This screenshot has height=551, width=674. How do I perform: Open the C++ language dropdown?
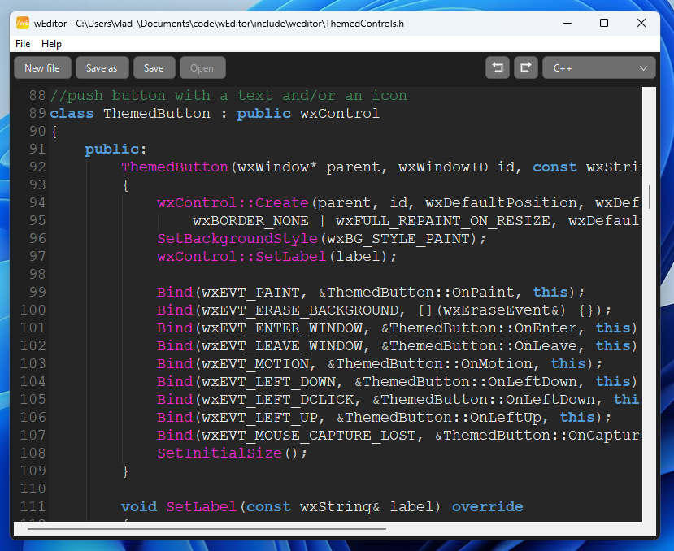[598, 67]
